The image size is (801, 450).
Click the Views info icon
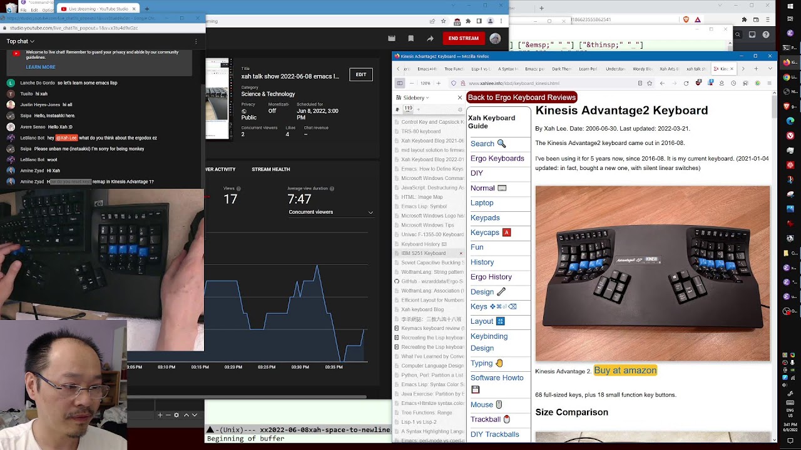coord(238,189)
